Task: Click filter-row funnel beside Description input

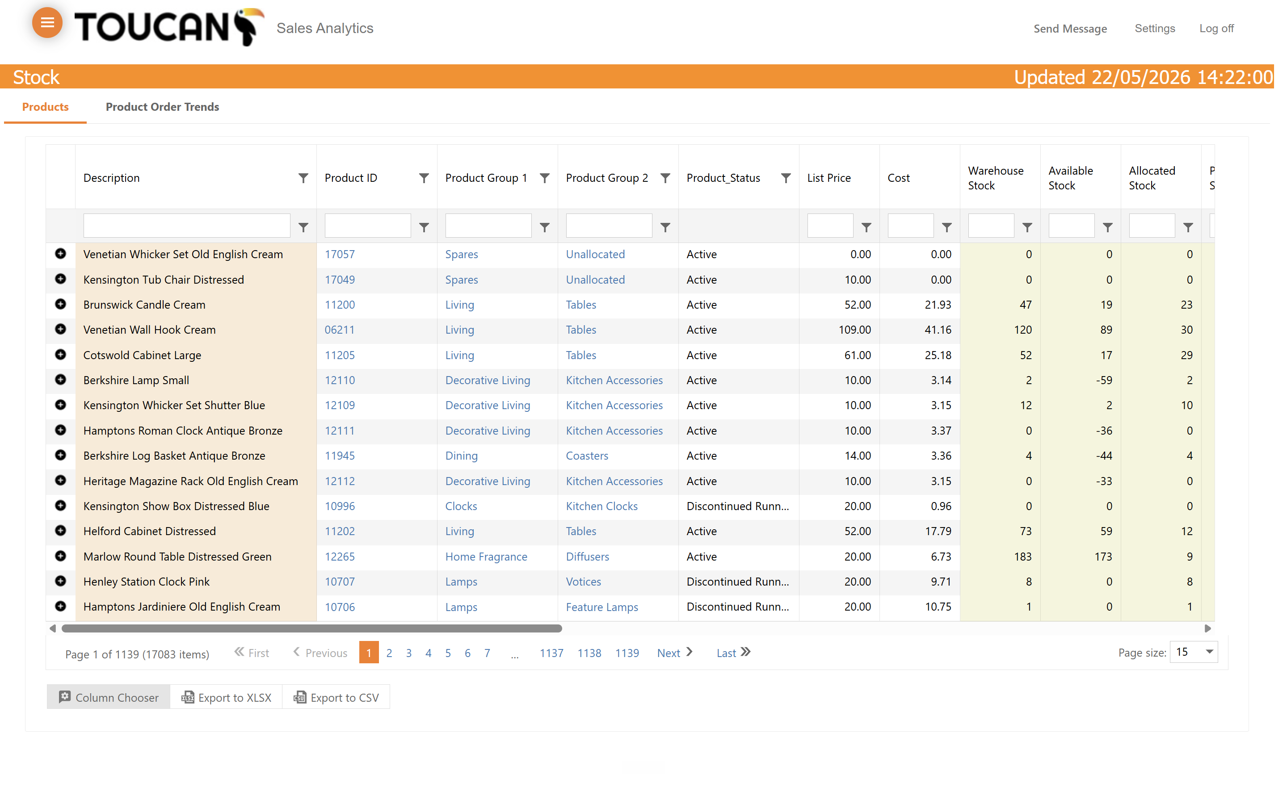Action: pos(303,228)
